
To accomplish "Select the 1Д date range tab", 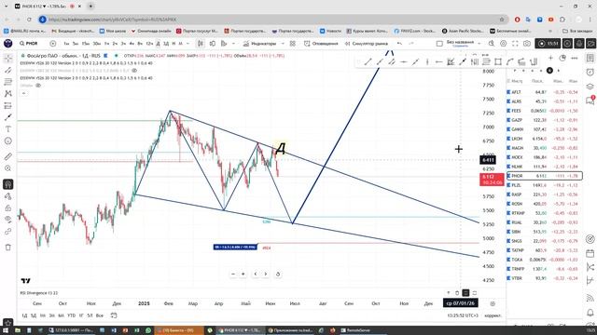I will coord(25,315).
